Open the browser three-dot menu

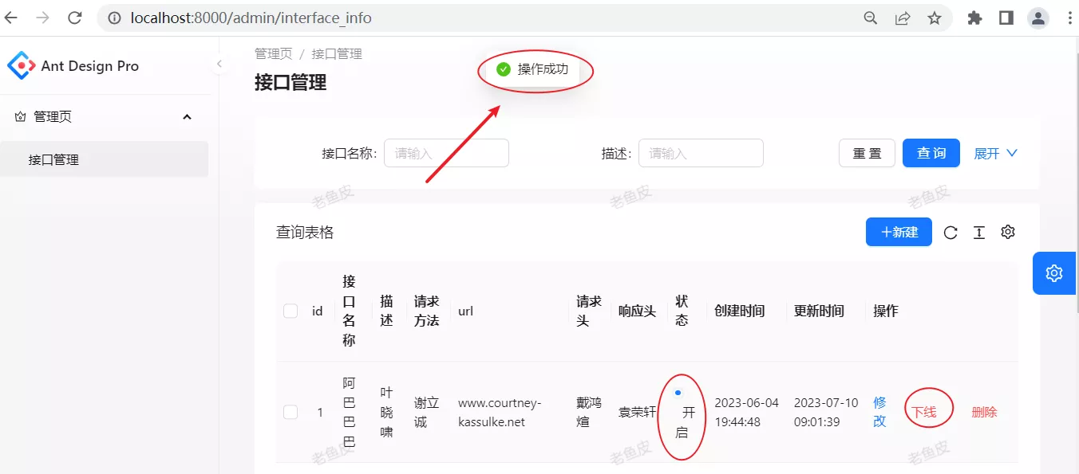[x=1069, y=18]
